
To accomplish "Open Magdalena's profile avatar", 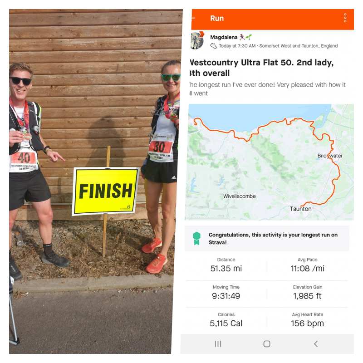I will [197, 41].
